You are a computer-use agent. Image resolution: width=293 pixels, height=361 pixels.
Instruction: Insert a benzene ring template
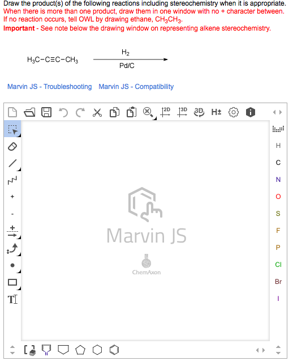click(114, 350)
